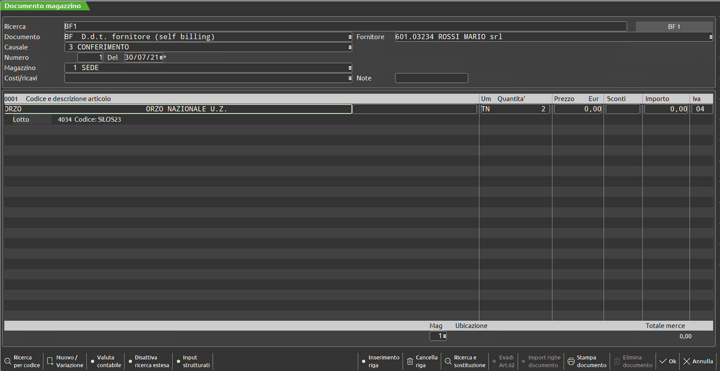Click the Stampa documento printer icon
Screen dimensions: 720x371
click(x=571, y=362)
